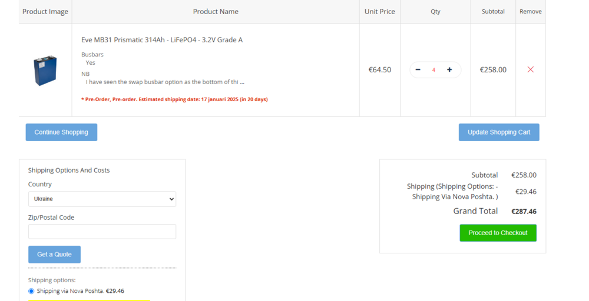The width and height of the screenshot is (589, 301).
Task: Increase quantity with the plus button
Action: [x=449, y=69]
